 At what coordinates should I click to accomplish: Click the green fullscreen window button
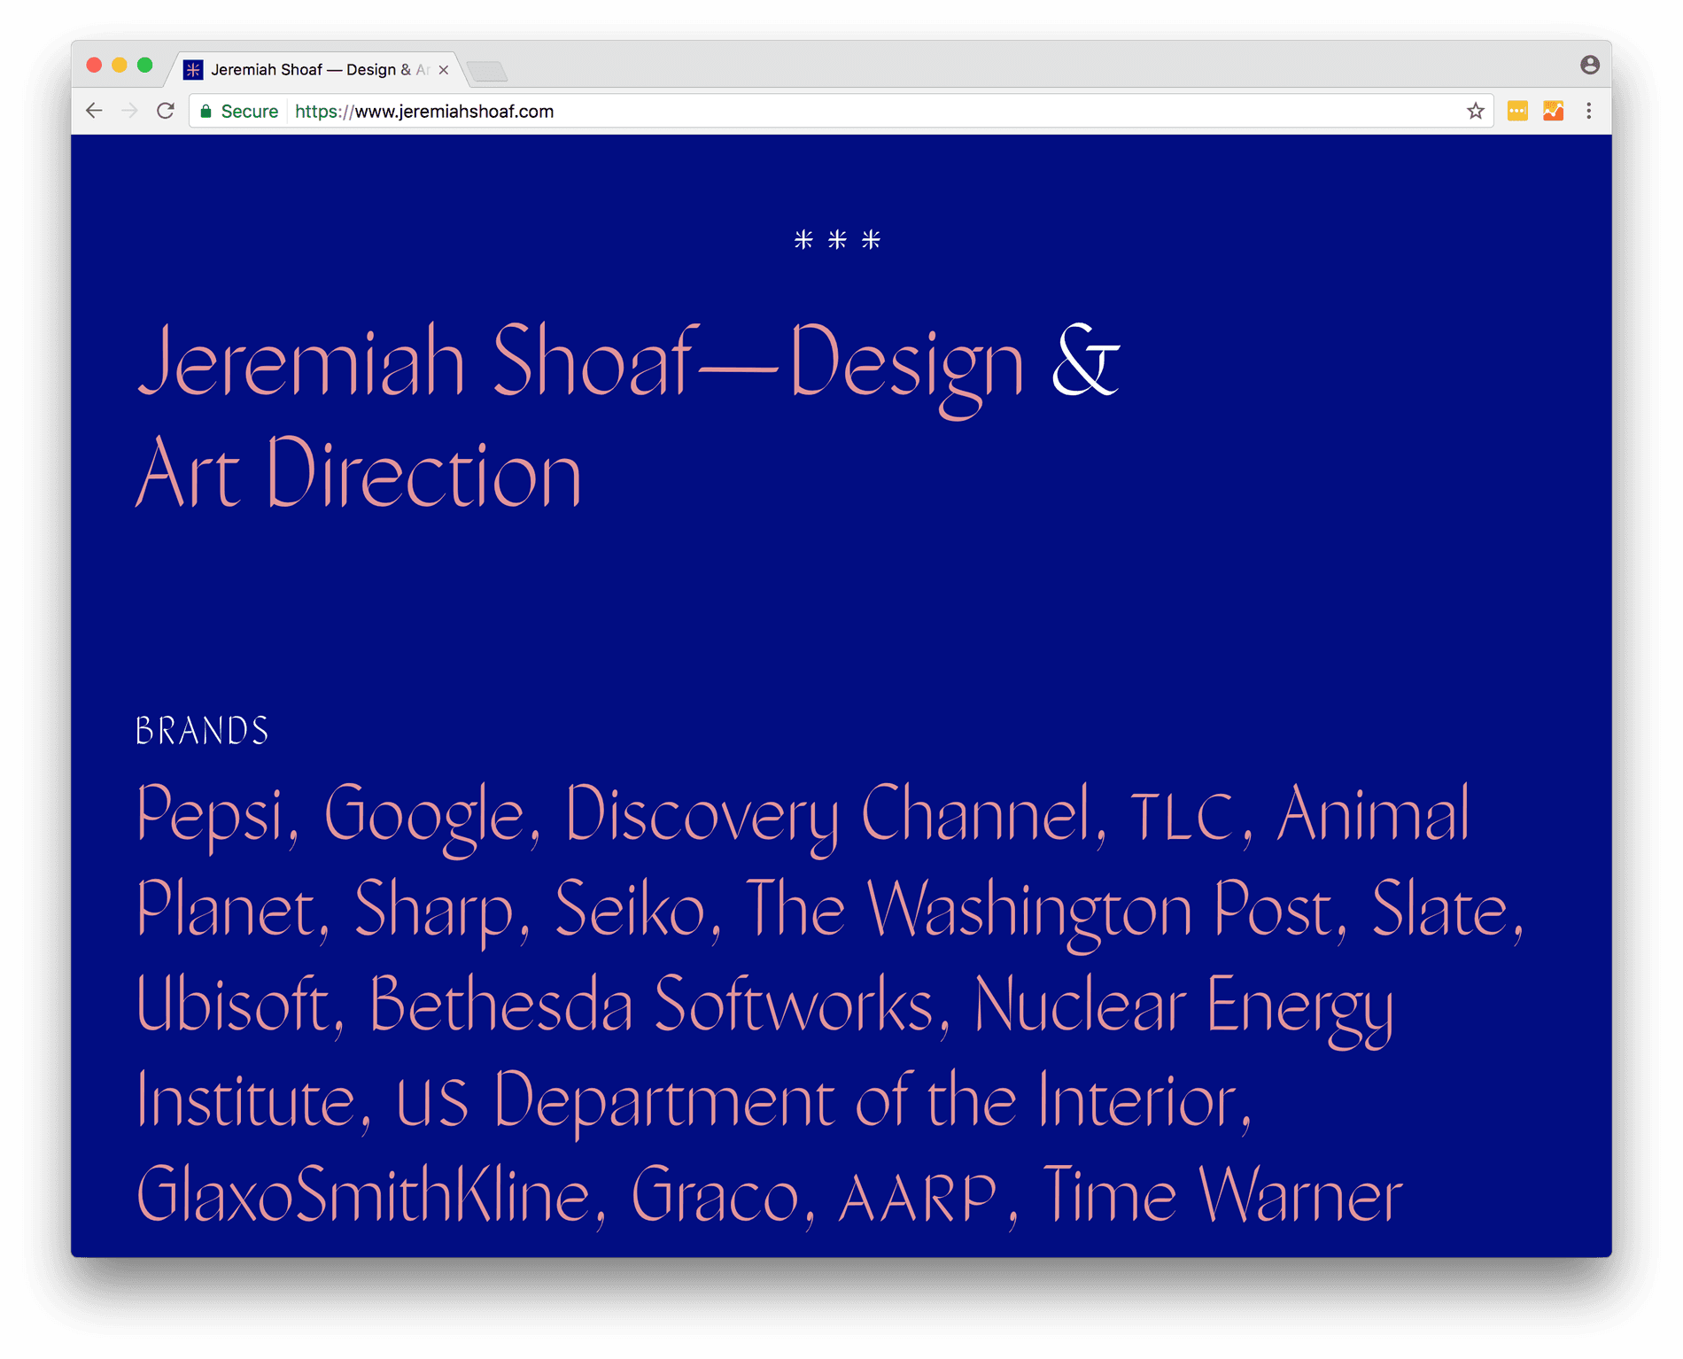pyautogui.click(x=145, y=65)
